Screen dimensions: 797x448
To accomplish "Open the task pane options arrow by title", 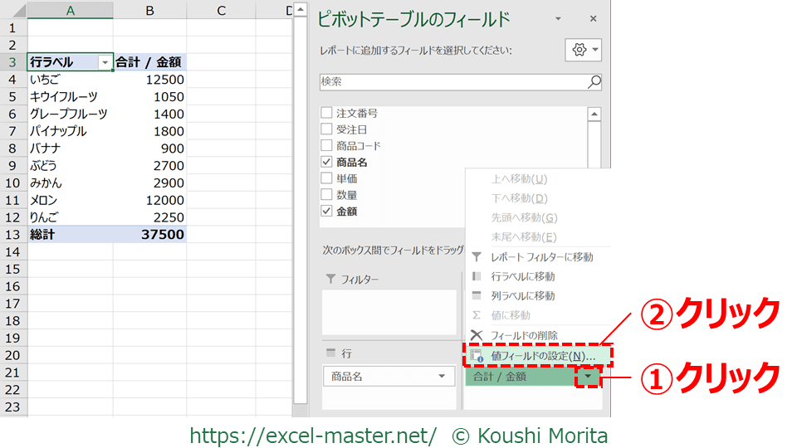I will (558, 19).
